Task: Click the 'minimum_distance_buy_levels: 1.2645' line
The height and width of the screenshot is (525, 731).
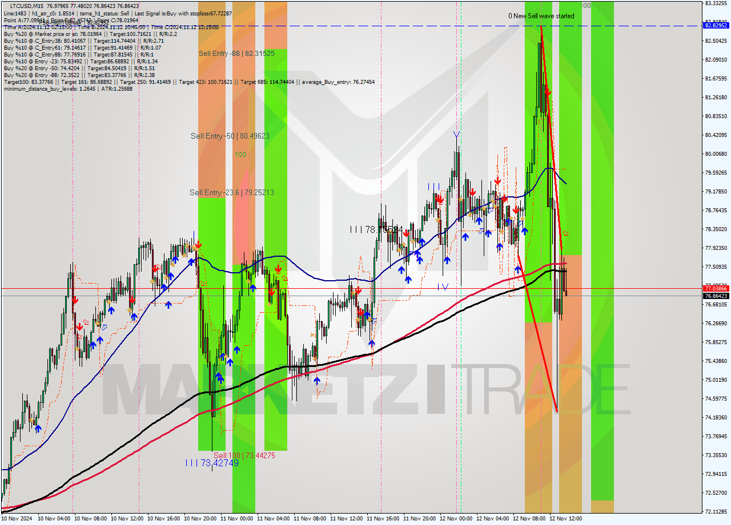Action: coord(68,88)
